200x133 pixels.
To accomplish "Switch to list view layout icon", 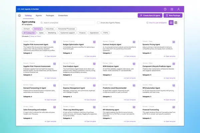I will coord(171,23).
